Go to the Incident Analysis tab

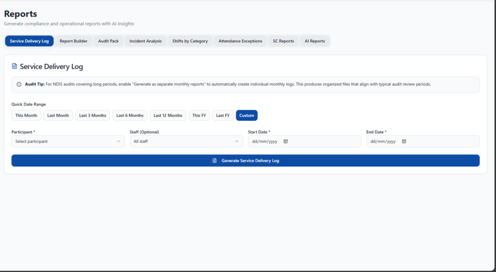145,41
